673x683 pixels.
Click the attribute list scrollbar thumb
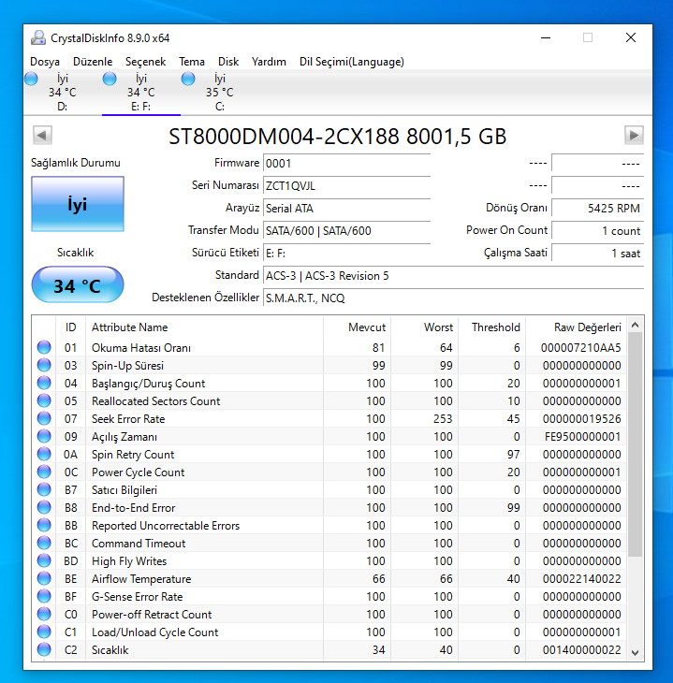pos(635,444)
